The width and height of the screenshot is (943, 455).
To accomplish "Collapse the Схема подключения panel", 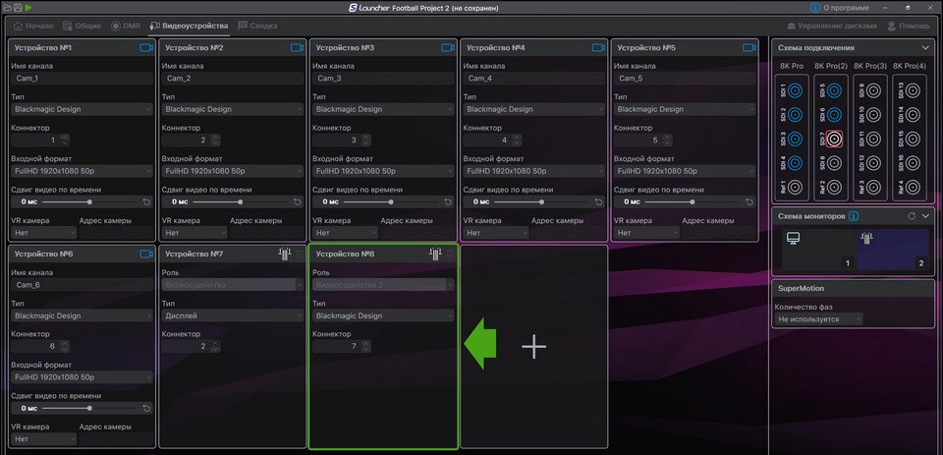I will click(x=924, y=47).
